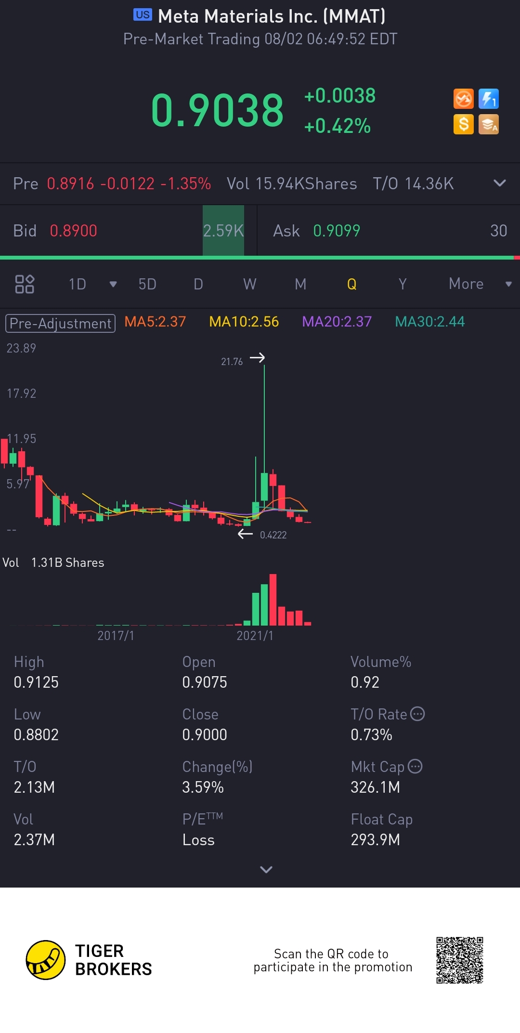Tap the tallest red volume bar
This screenshot has width=520, height=1033.
pyautogui.click(x=273, y=600)
